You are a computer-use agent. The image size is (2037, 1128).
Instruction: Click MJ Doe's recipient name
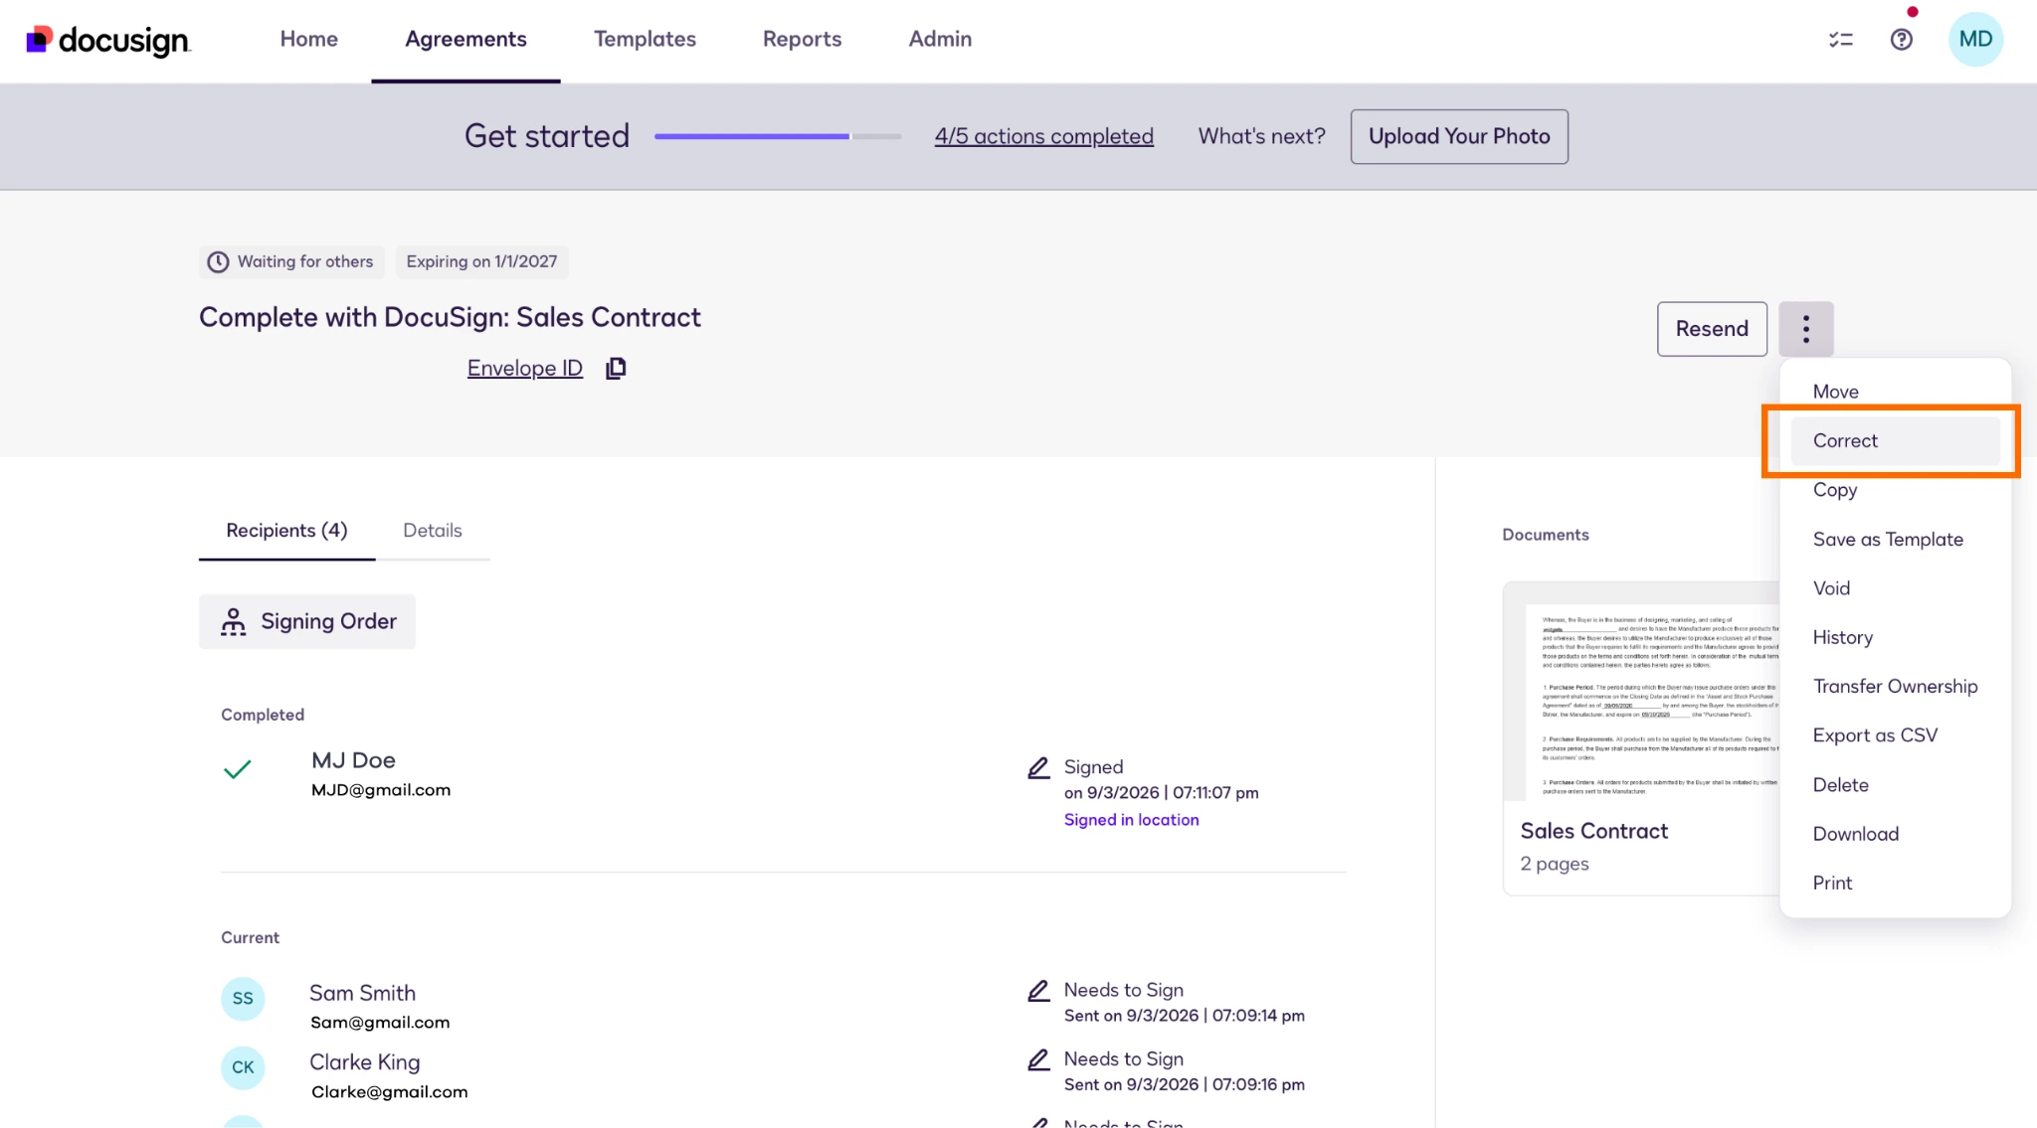pyautogui.click(x=353, y=761)
